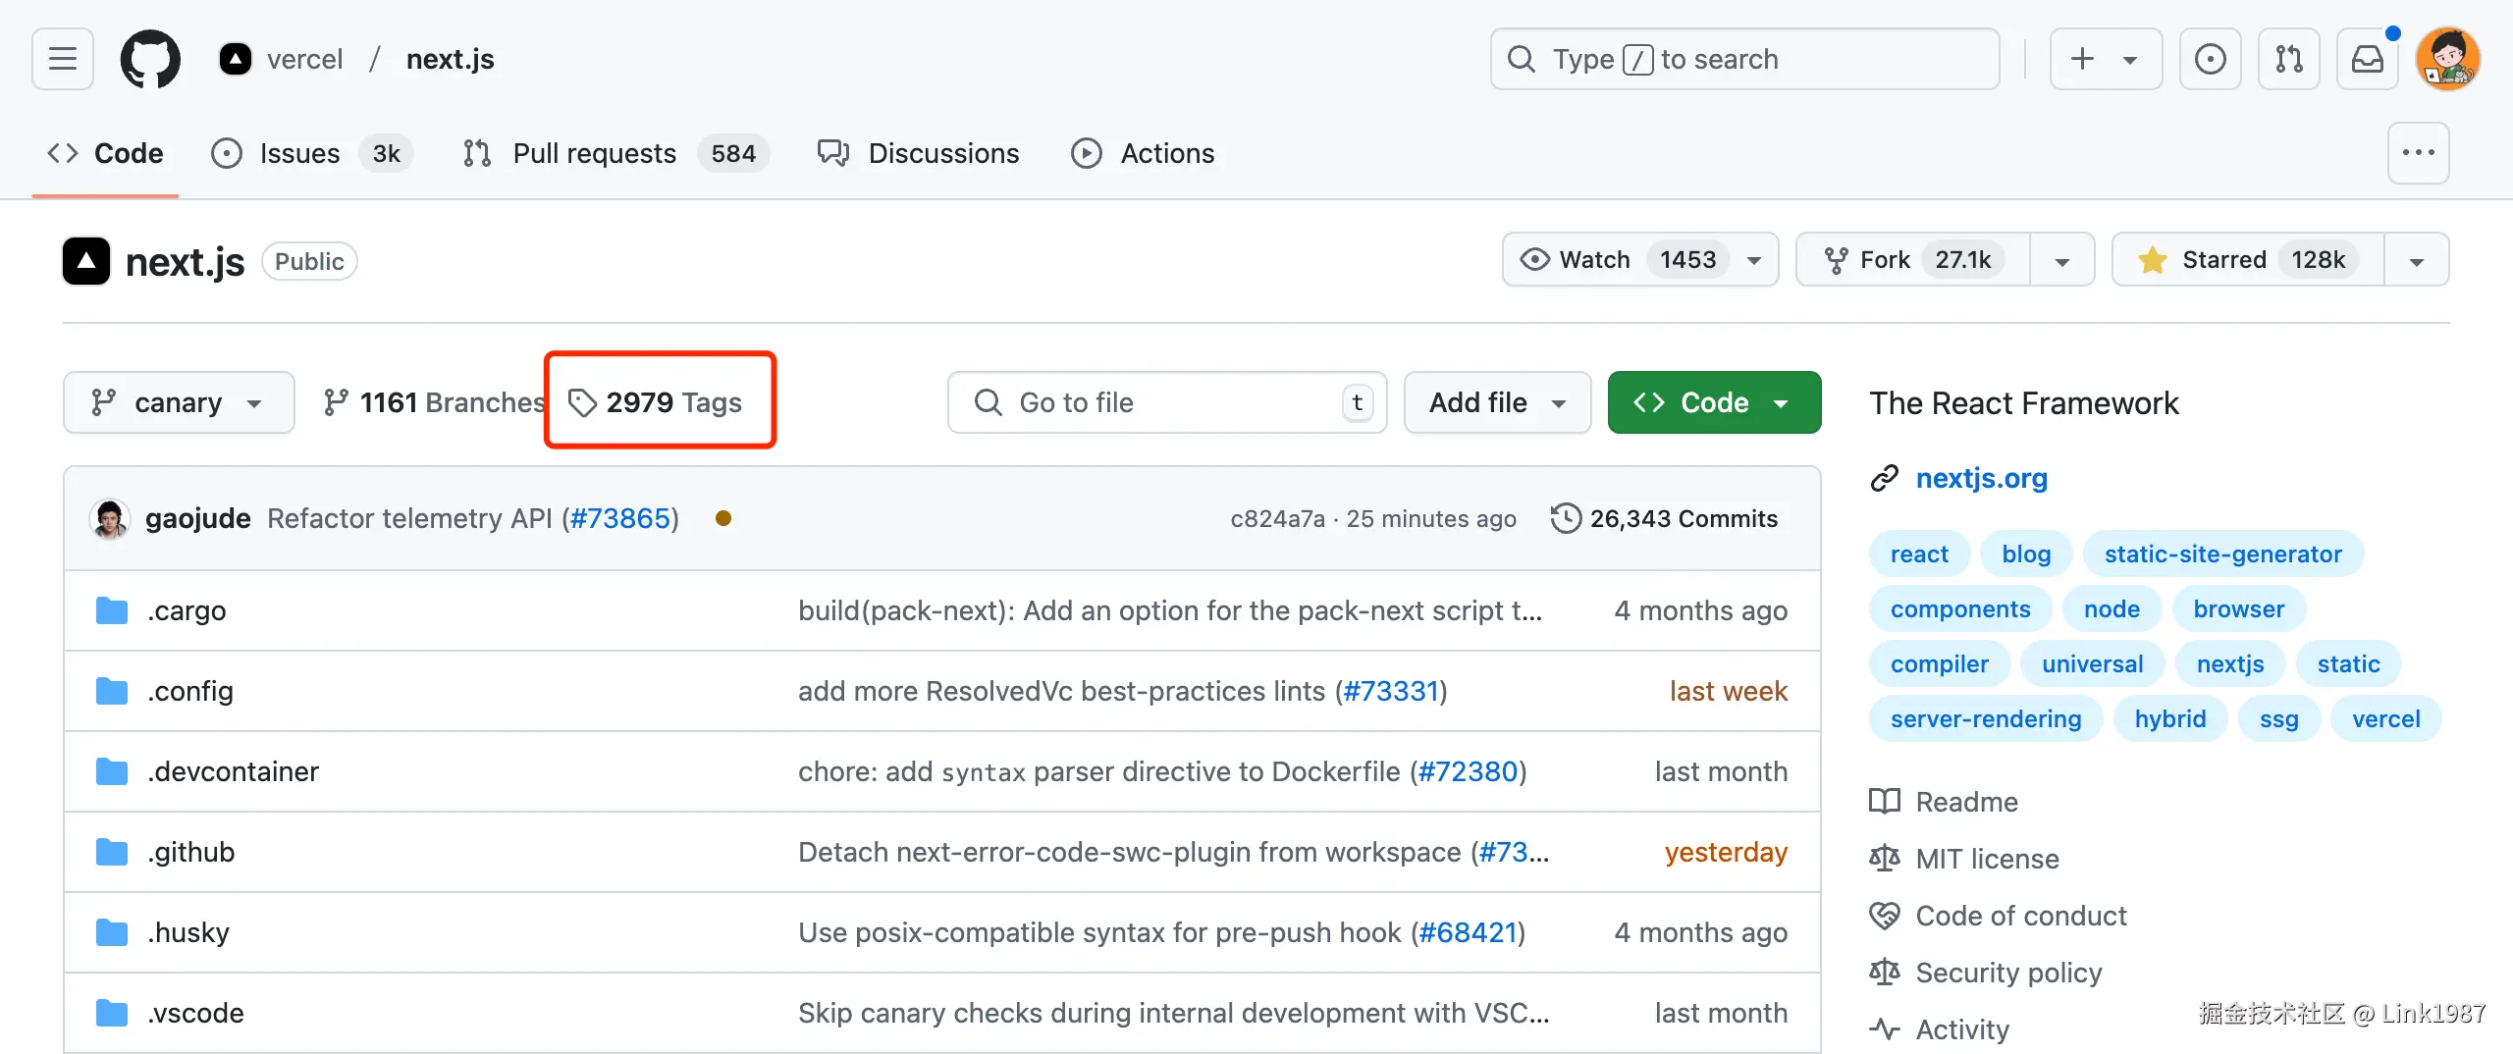Switch to the Code tab
This screenshot has width=2513, height=1054.
click(x=105, y=153)
